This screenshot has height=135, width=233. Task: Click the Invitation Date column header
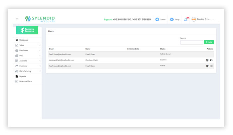click(133, 49)
